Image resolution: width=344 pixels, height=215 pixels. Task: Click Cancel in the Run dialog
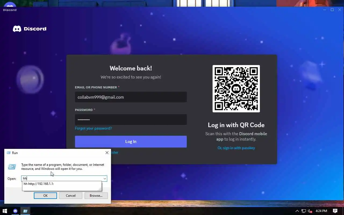coord(71,196)
